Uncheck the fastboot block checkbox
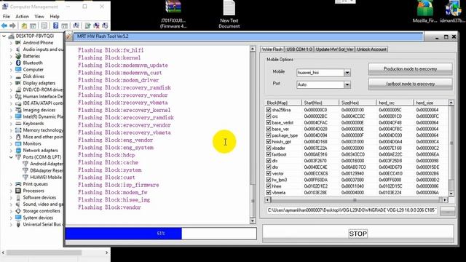This screenshot has width=466, height=262. (x=269, y=154)
